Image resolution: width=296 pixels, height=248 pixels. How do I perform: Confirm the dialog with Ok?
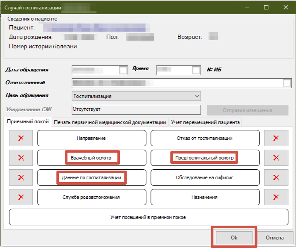(x=234, y=237)
